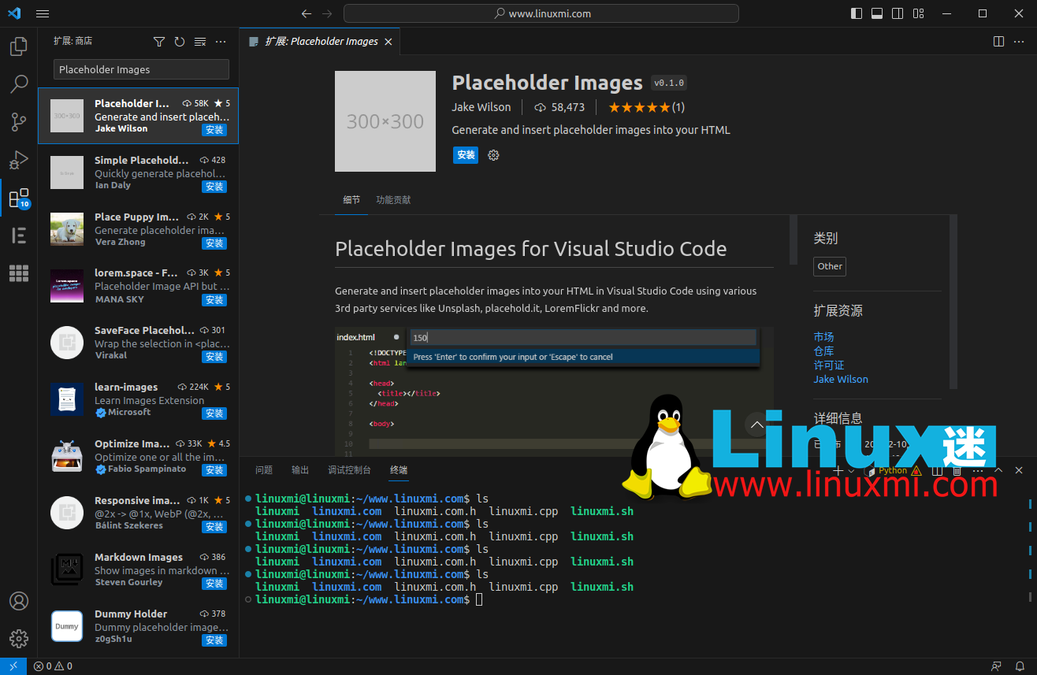The height and width of the screenshot is (675, 1037).
Task: Close the Placeholder Images extension tab
Action: (x=388, y=42)
